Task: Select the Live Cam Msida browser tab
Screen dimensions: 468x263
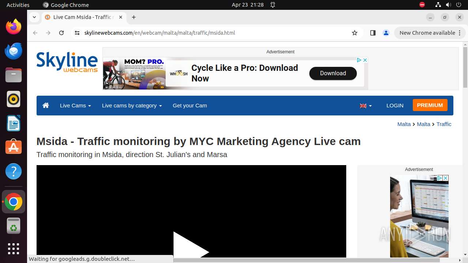Action: coord(83,17)
